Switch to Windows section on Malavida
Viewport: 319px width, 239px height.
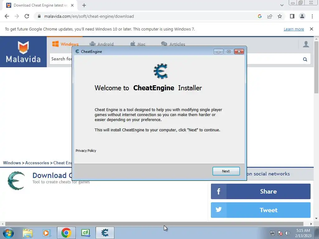pyautogui.click(x=65, y=44)
